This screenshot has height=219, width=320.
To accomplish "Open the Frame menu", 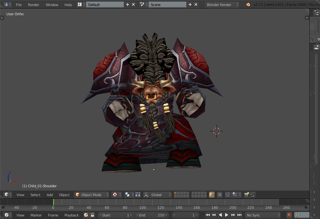I will point(53,215).
